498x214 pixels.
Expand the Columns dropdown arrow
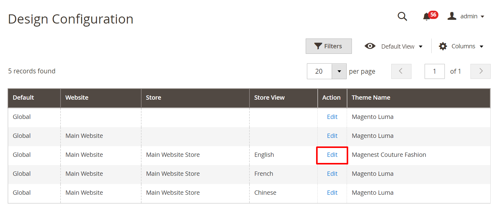[x=481, y=46]
